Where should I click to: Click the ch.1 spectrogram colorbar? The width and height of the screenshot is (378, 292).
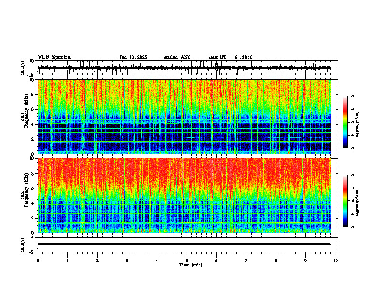[346, 122]
